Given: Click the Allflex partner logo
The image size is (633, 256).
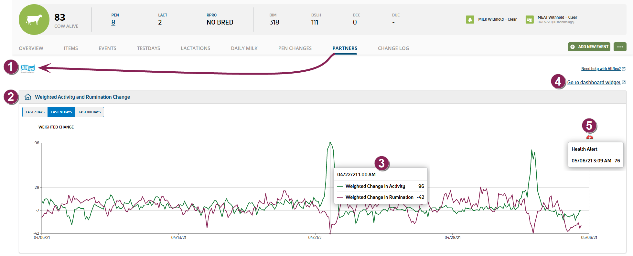Looking at the screenshot, I should pos(27,68).
